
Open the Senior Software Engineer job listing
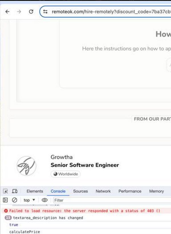pos(85,165)
